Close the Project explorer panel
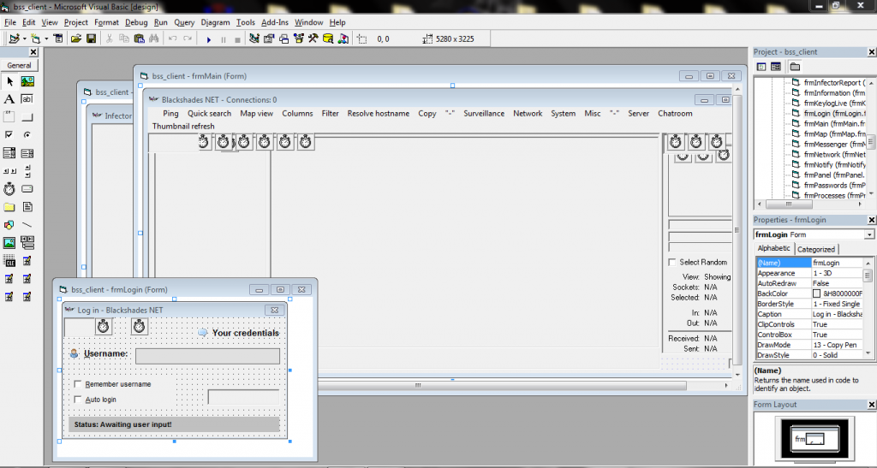Viewport: 877px width, 468px height. (x=871, y=52)
